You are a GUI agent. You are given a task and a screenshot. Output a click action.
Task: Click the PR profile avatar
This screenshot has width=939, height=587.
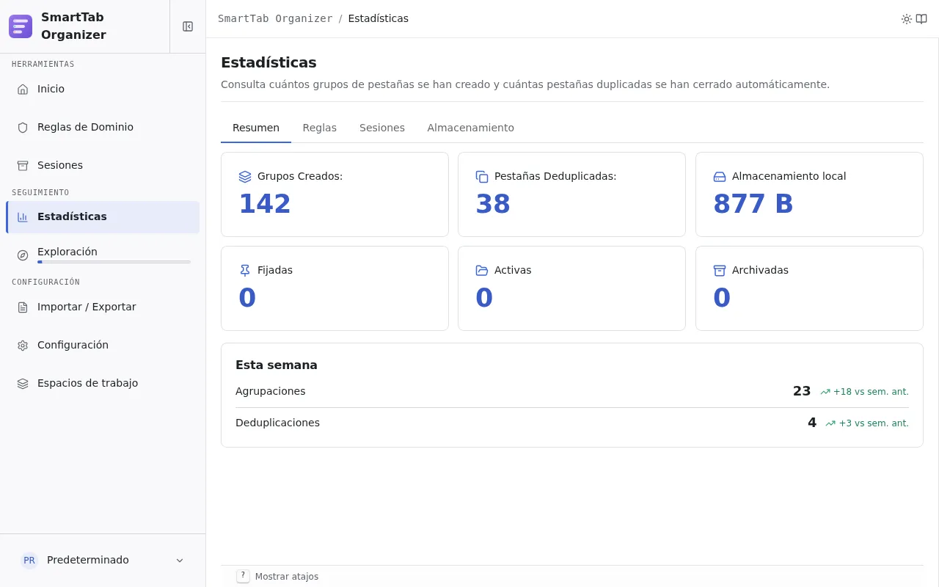click(29, 560)
